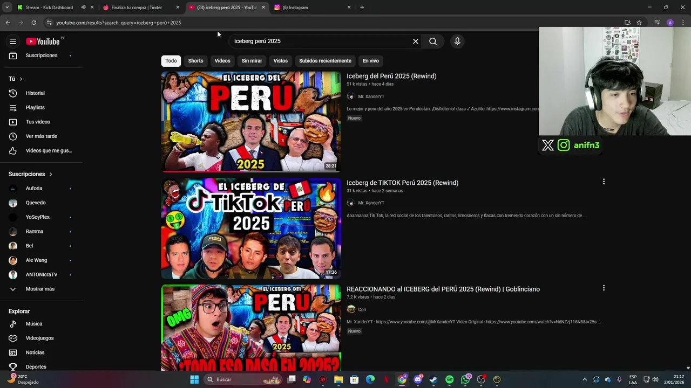This screenshot has width=691, height=388.
Task: Open media control icon in Chrome toolbar
Action: click(x=657, y=23)
